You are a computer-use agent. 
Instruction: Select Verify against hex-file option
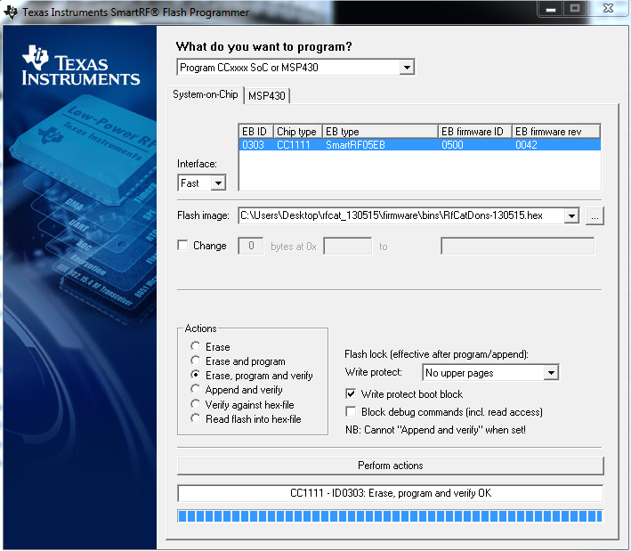coord(195,404)
